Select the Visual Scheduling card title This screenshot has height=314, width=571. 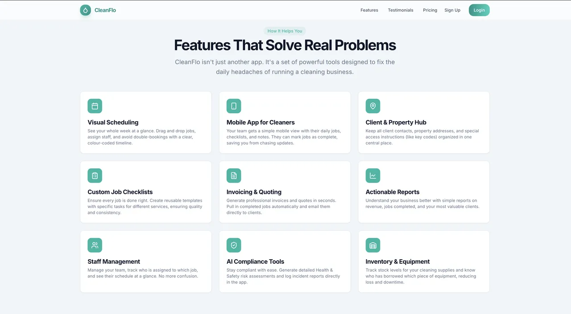[113, 122]
